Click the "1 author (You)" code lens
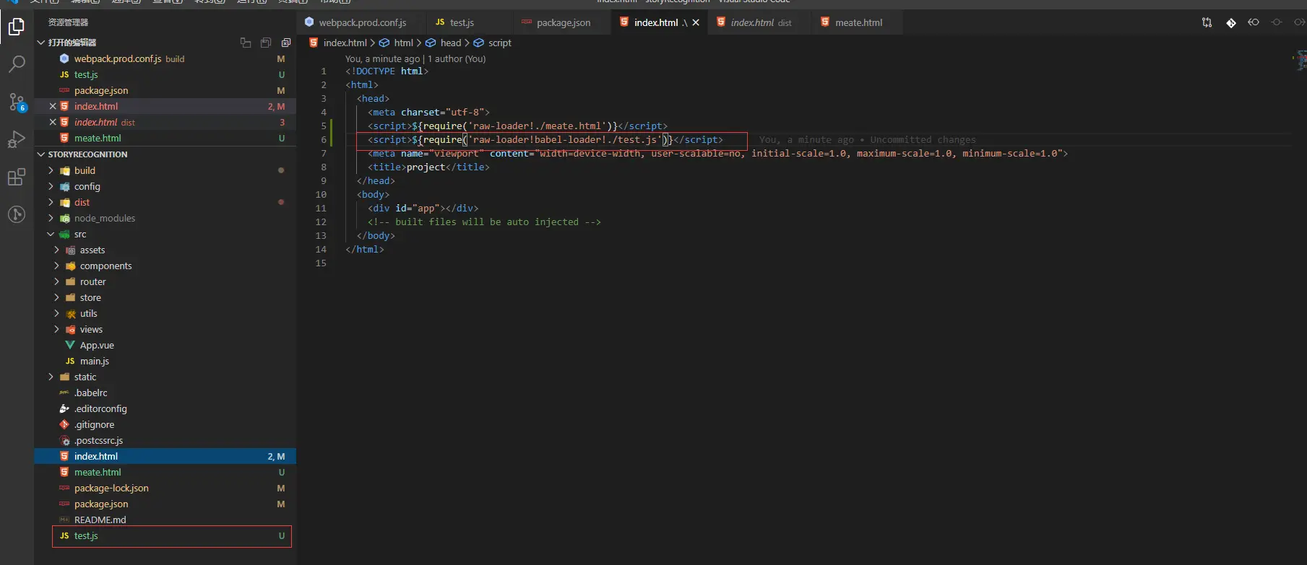The width and height of the screenshot is (1307, 565). coord(457,58)
